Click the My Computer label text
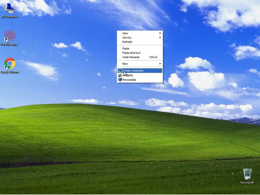The height and width of the screenshot is (195, 260). point(10,17)
